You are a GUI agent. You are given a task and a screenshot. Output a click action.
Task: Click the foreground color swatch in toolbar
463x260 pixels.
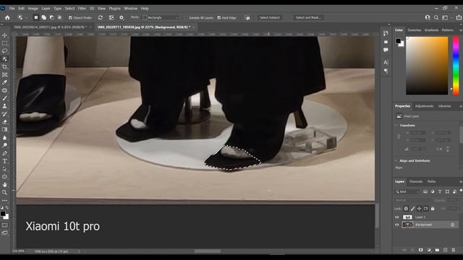point(3,214)
